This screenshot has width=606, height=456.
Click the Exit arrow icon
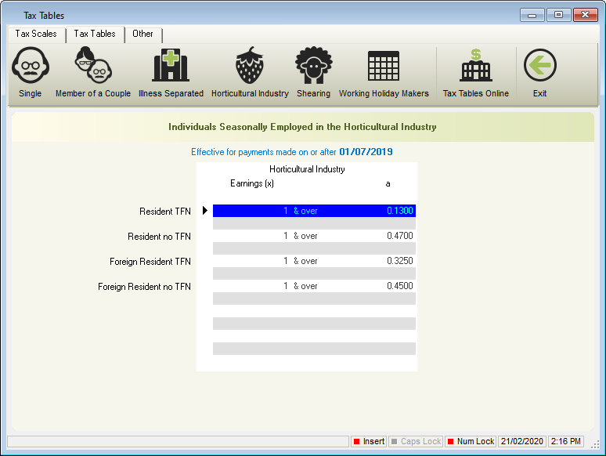(540, 65)
